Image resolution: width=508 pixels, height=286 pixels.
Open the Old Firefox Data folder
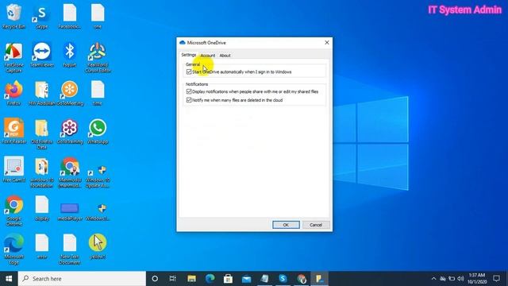(x=42, y=133)
